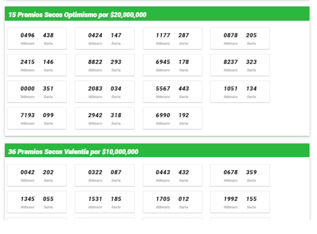Select Valentía card 1531 serie 185

(x=105, y=202)
